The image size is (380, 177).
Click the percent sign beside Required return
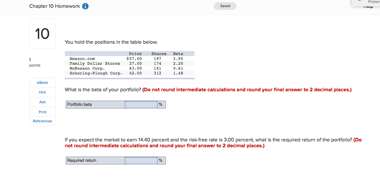[x=161, y=161]
